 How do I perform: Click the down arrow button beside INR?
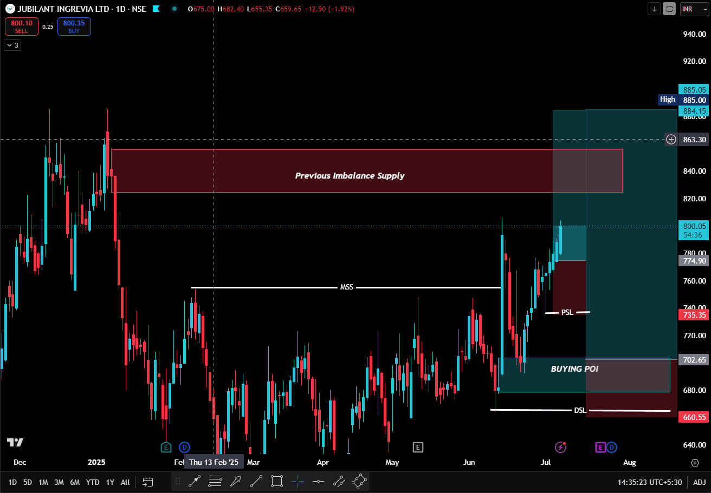tap(654, 9)
